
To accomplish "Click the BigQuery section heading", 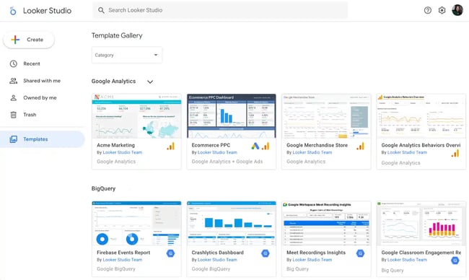I will click(103, 189).
